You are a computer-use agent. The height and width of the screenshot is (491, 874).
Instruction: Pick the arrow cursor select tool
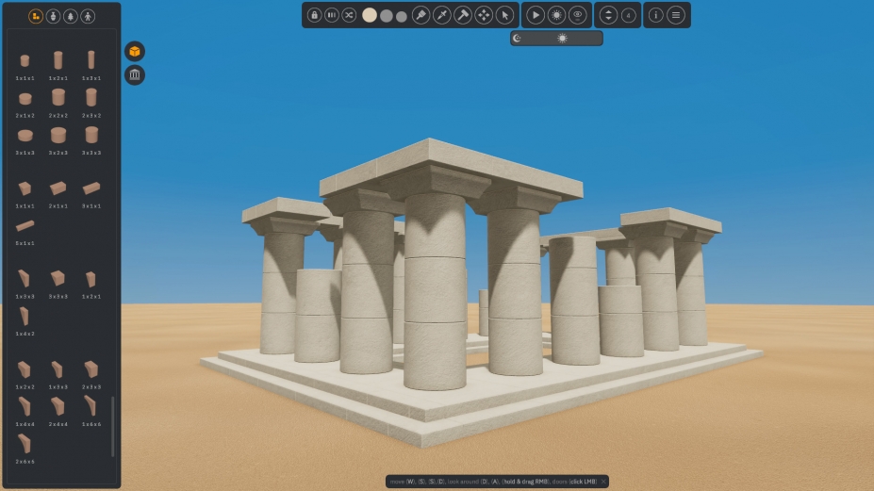coord(504,15)
